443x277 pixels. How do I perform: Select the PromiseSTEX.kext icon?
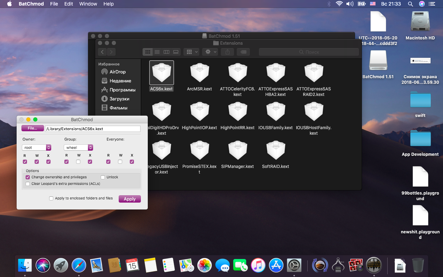point(200,150)
